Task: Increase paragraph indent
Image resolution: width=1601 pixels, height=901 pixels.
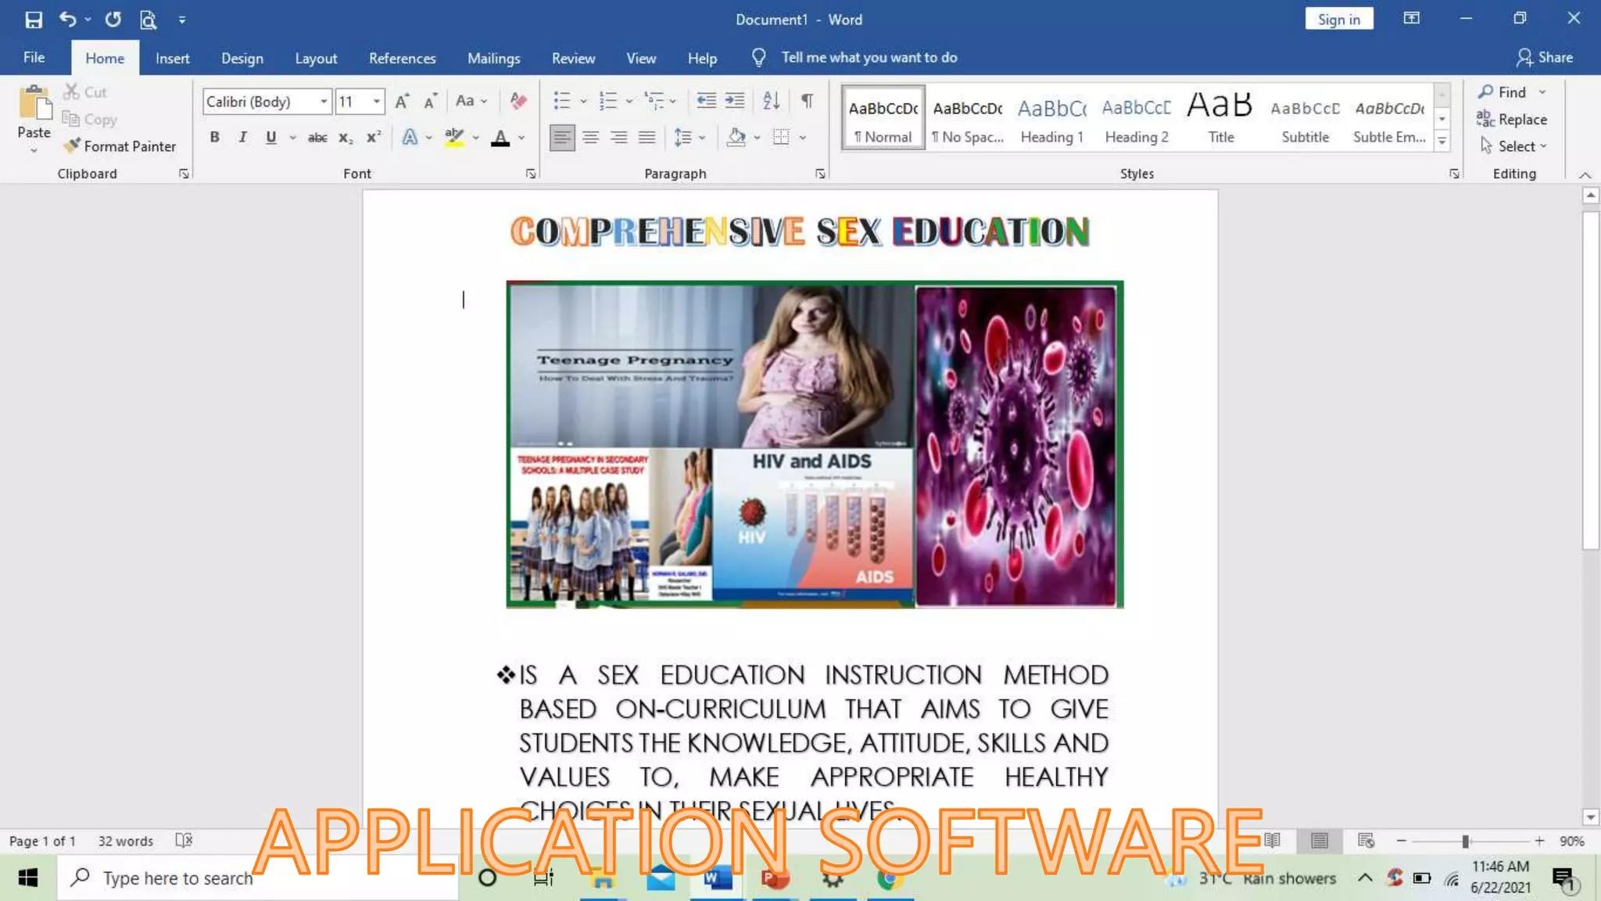Action: click(x=735, y=101)
